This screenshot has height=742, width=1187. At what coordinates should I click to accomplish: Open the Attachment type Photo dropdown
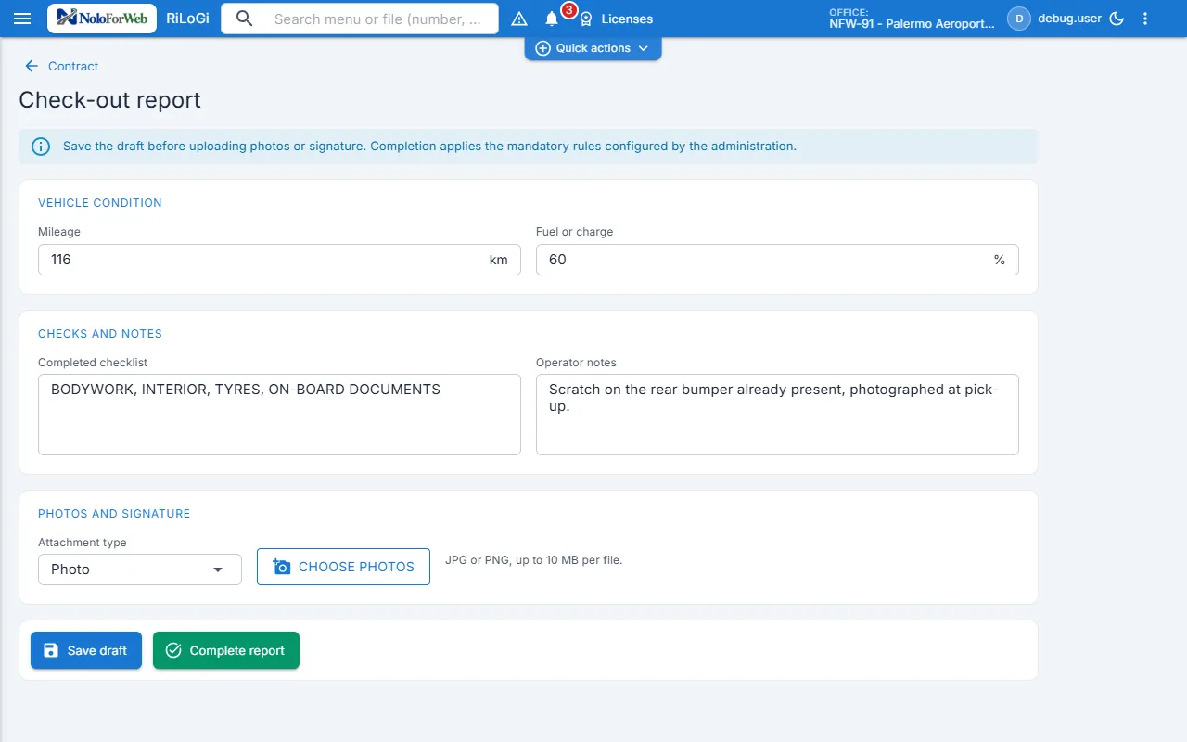pos(140,569)
